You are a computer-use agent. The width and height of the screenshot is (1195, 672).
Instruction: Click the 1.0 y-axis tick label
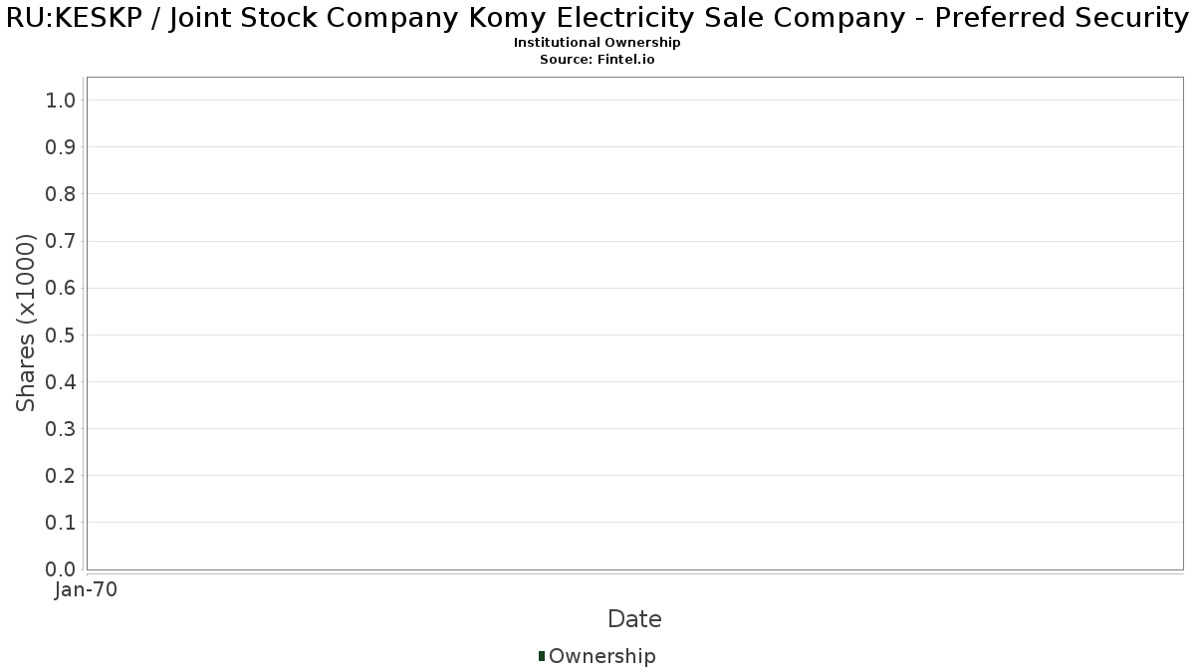click(61, 100)
